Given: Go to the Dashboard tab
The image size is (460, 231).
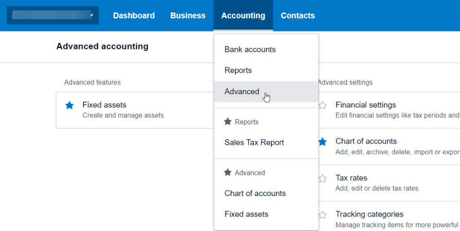Looking at the screenshot, I should tap(134, 16).
